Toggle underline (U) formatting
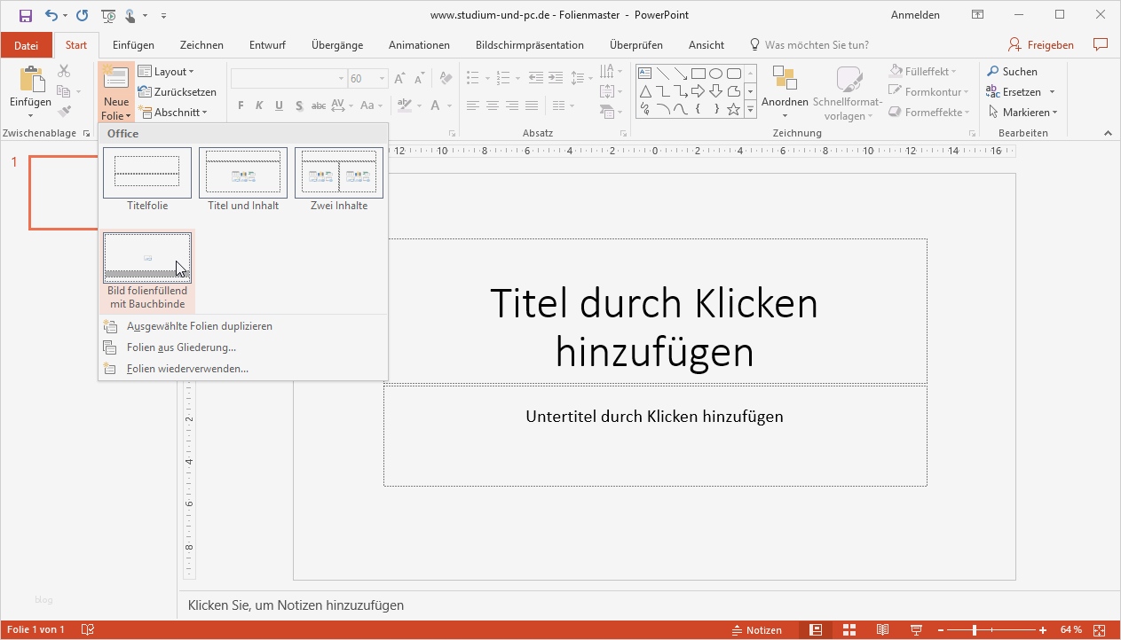Screen dimensions: 1121x640 point(279,105)
